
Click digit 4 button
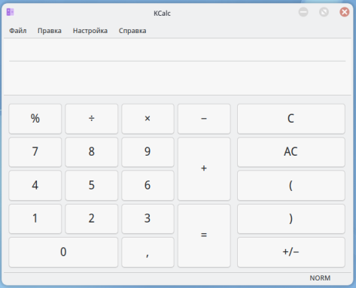pyautogui.click(x=35, y=186)
